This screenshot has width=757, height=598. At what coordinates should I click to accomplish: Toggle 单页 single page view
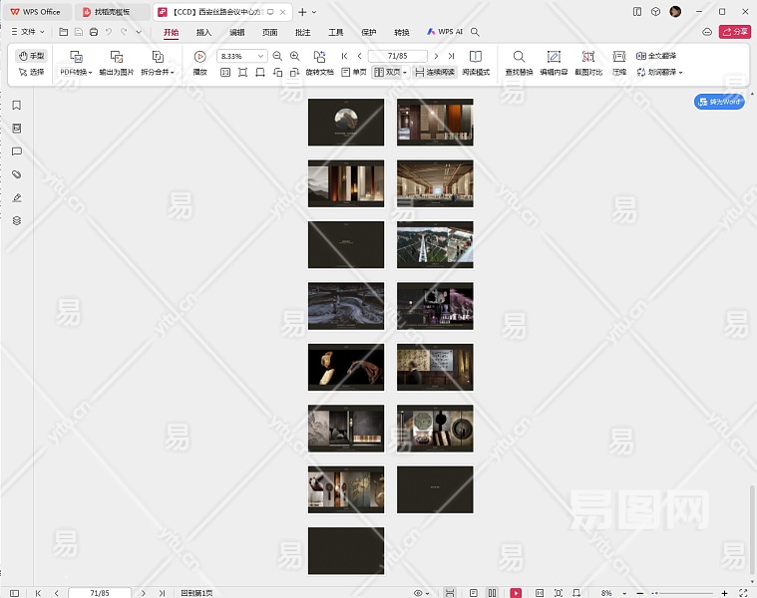click(354, 73)
